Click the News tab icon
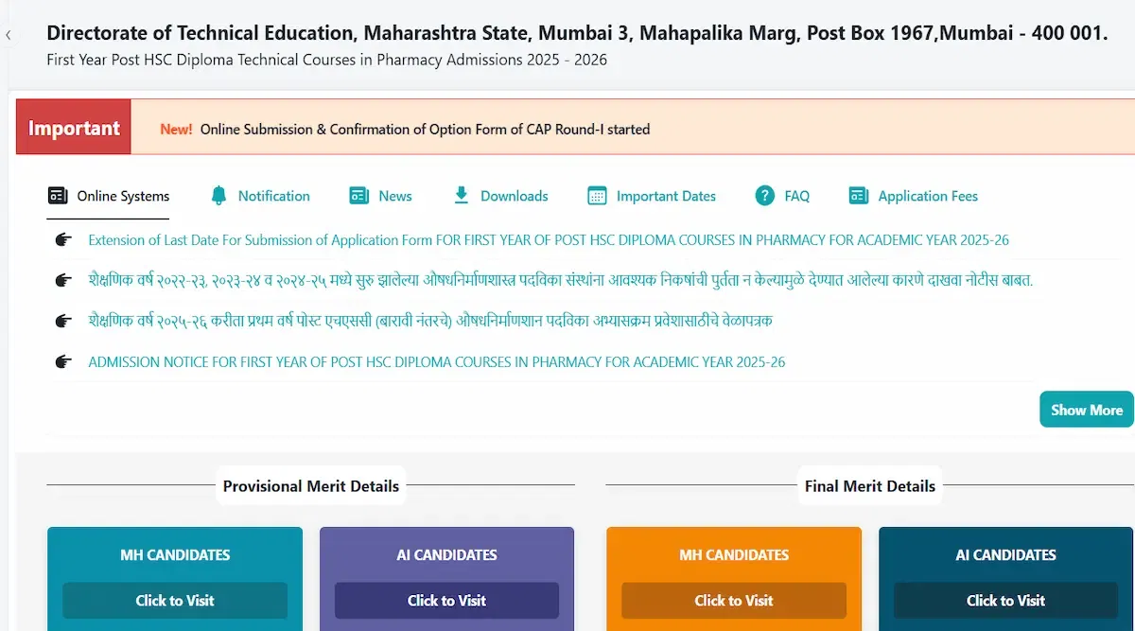 pyautogui.click(x=358, y=196)
